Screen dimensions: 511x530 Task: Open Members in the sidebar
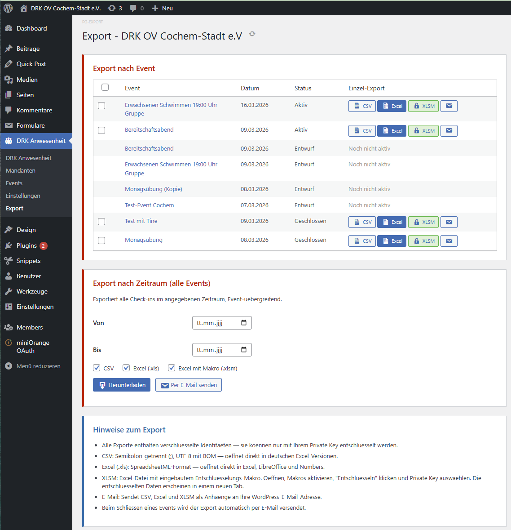coord(36,327)
